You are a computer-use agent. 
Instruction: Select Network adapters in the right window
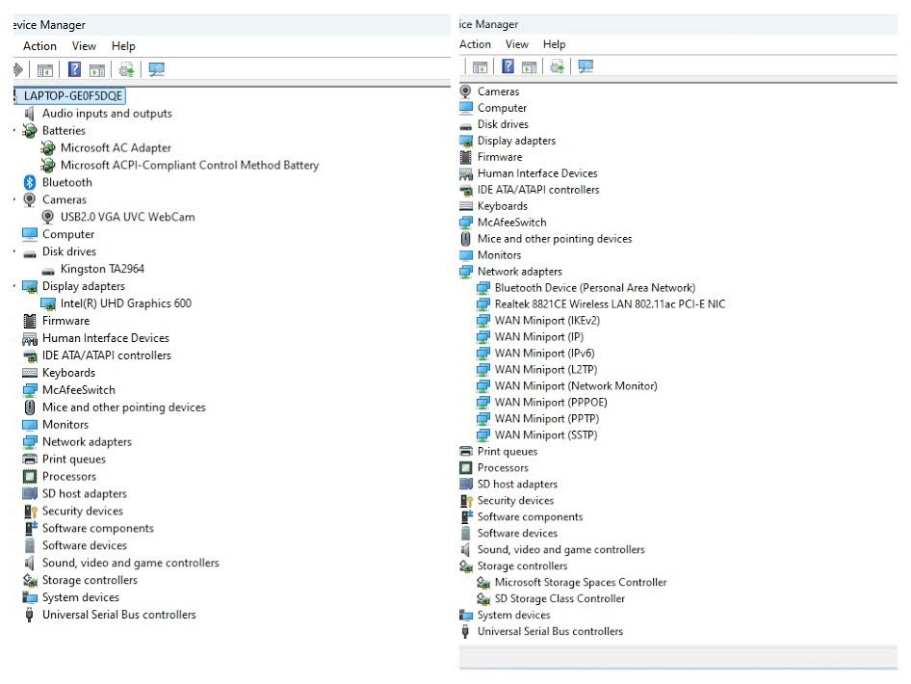[x=519, y=272]
